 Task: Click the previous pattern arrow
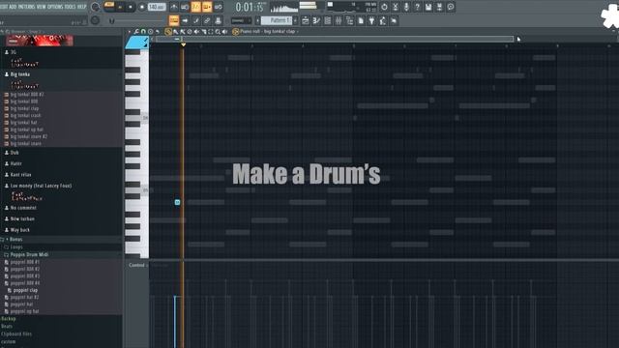pos(258,20)
